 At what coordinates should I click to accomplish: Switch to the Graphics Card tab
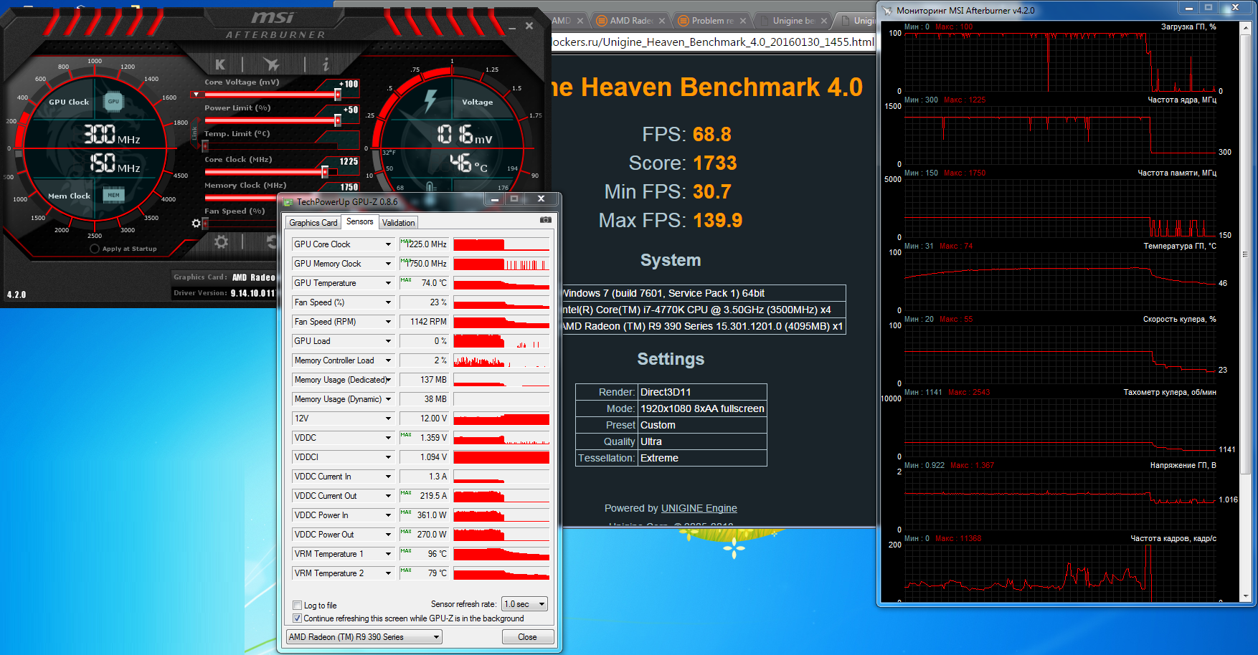coord(313,223)
